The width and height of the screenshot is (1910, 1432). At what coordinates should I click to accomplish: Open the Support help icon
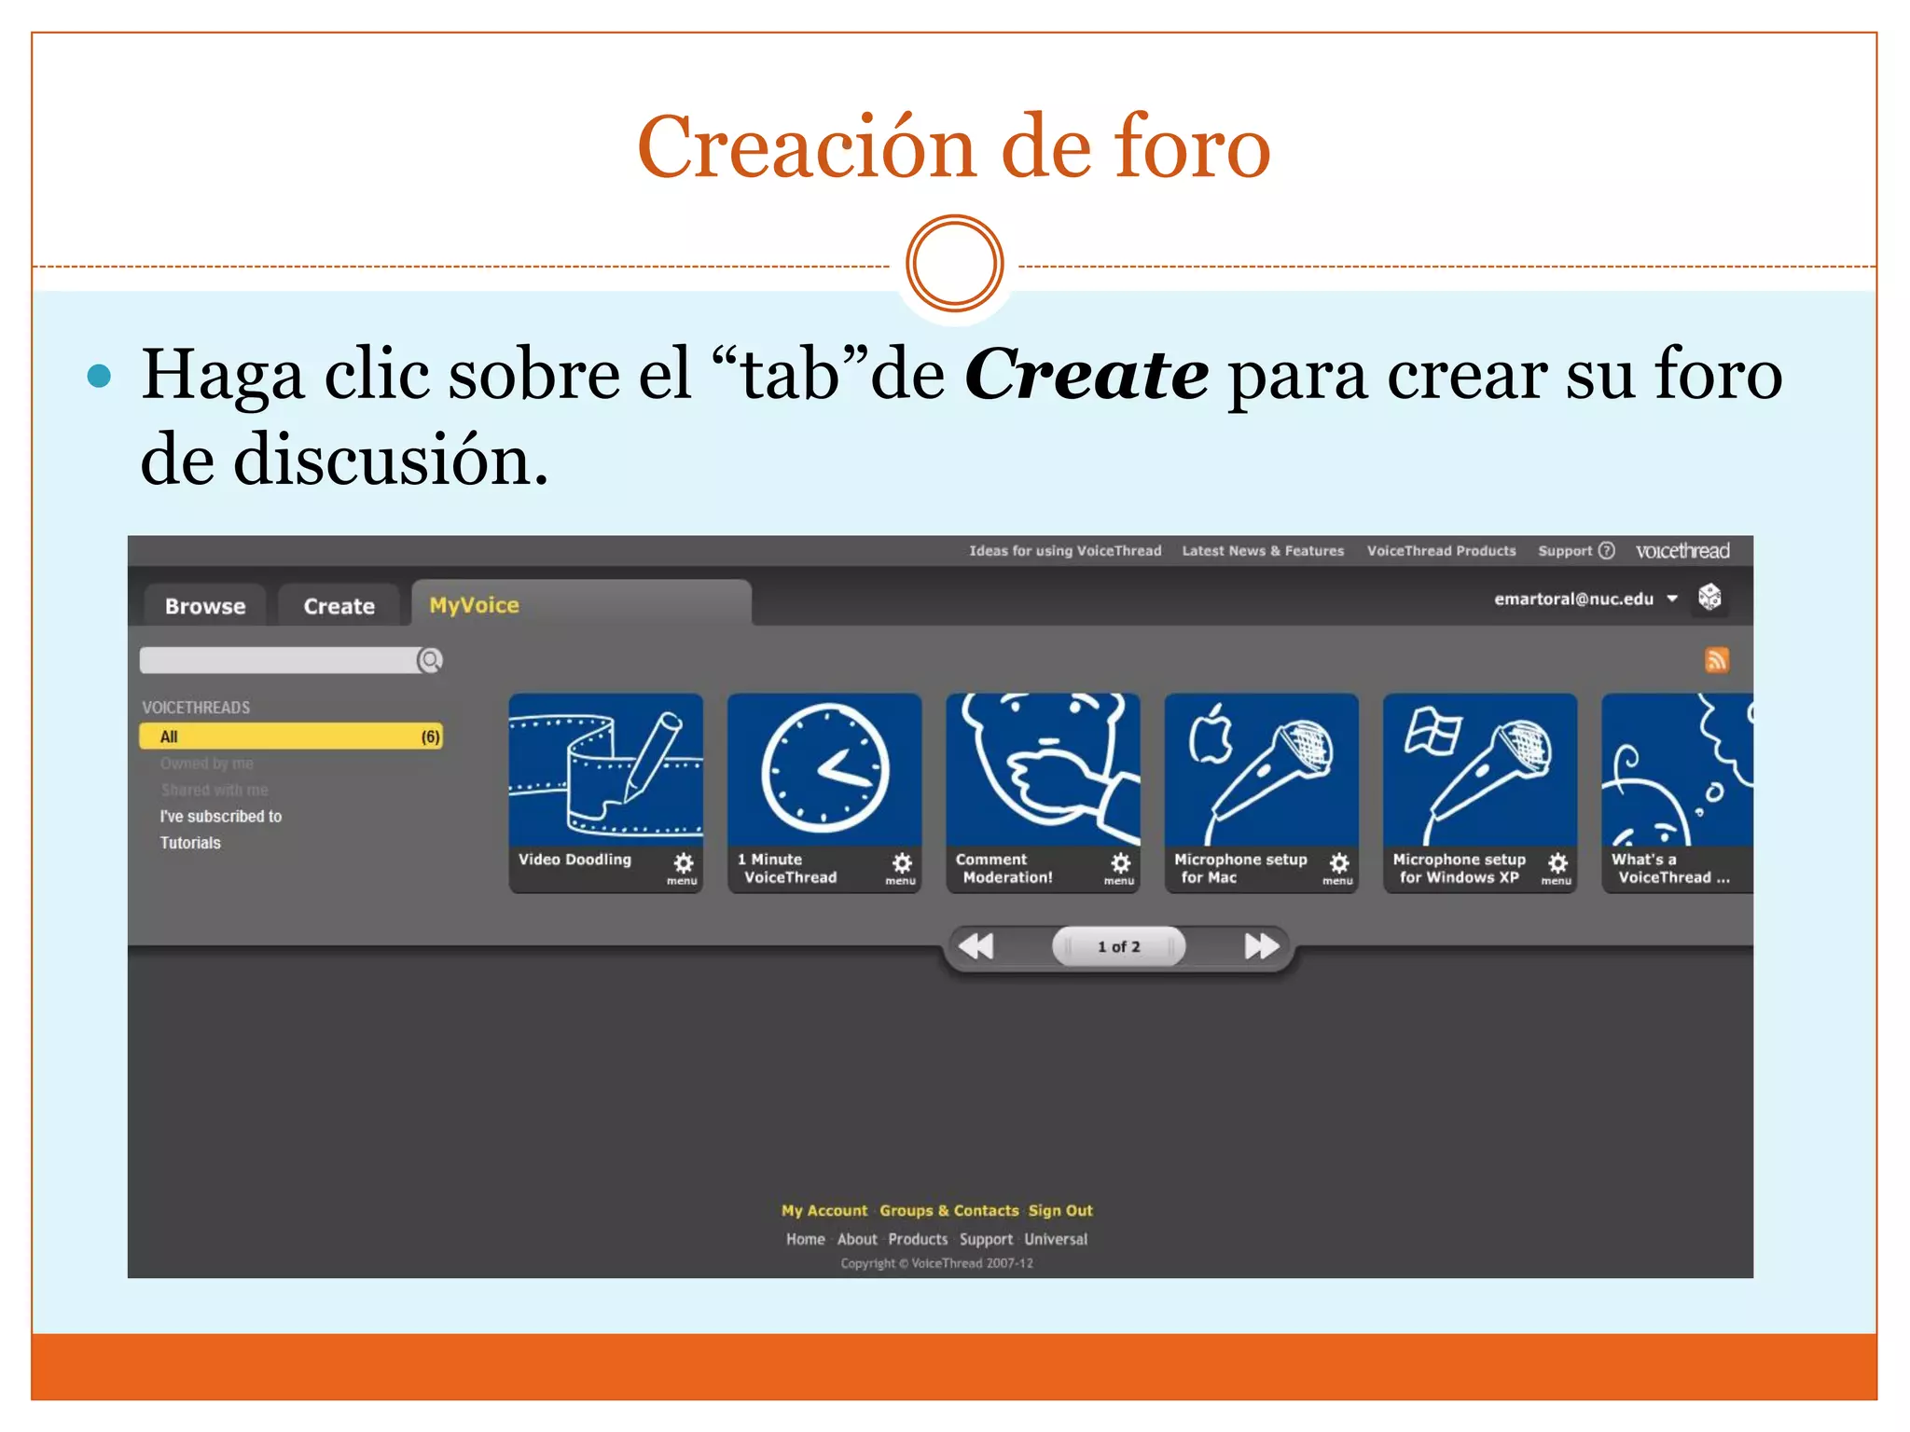tap(1607, 550)
